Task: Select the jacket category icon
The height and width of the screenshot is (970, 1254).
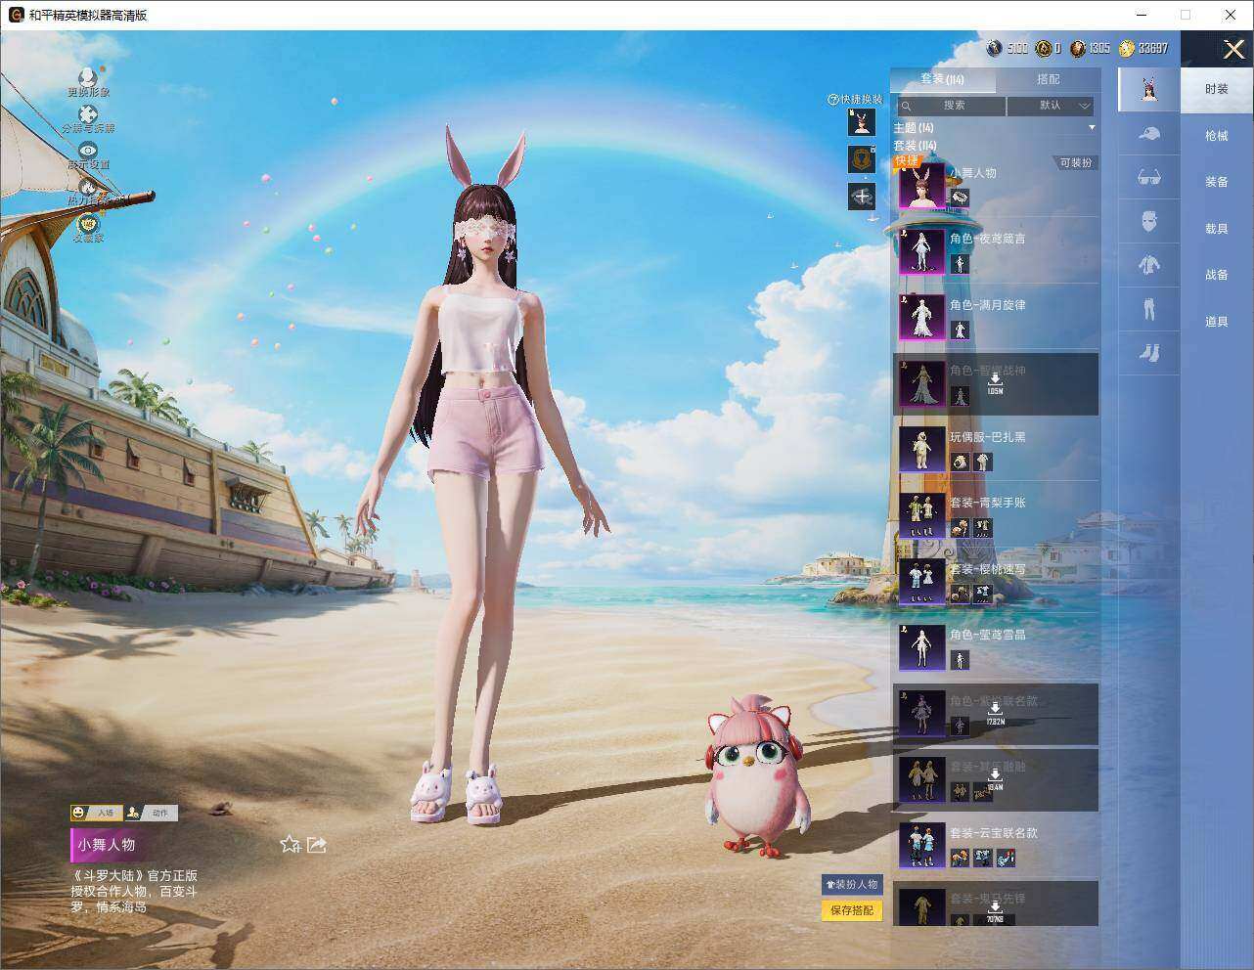Action: click(x=1148, y=264)
